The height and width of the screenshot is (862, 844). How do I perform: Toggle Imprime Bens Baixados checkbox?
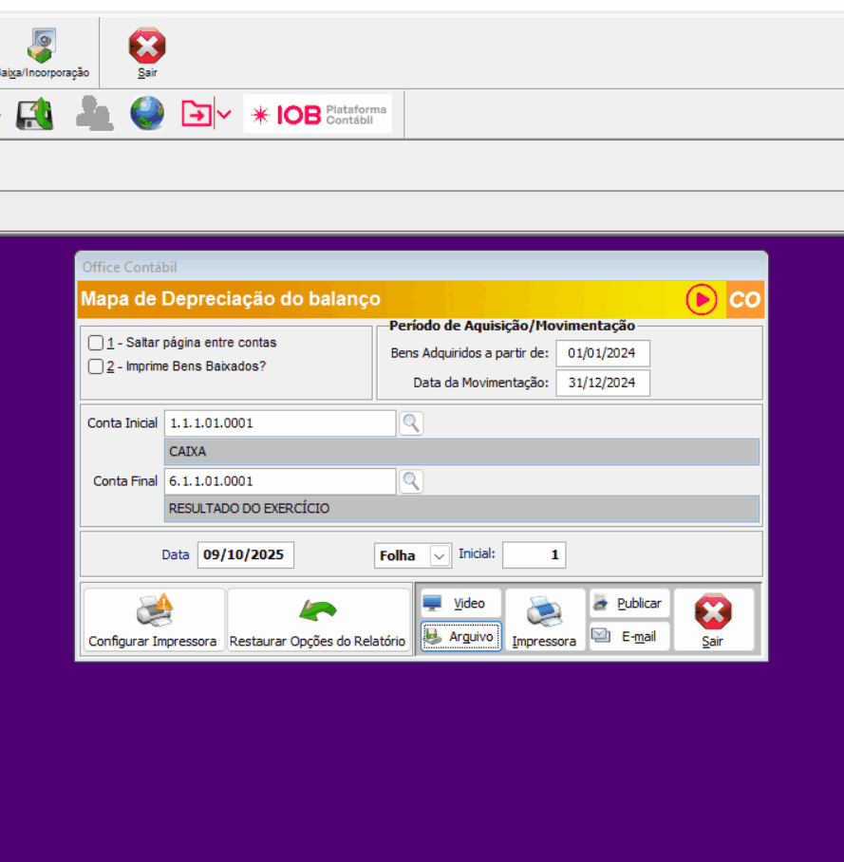click(95, 366)
